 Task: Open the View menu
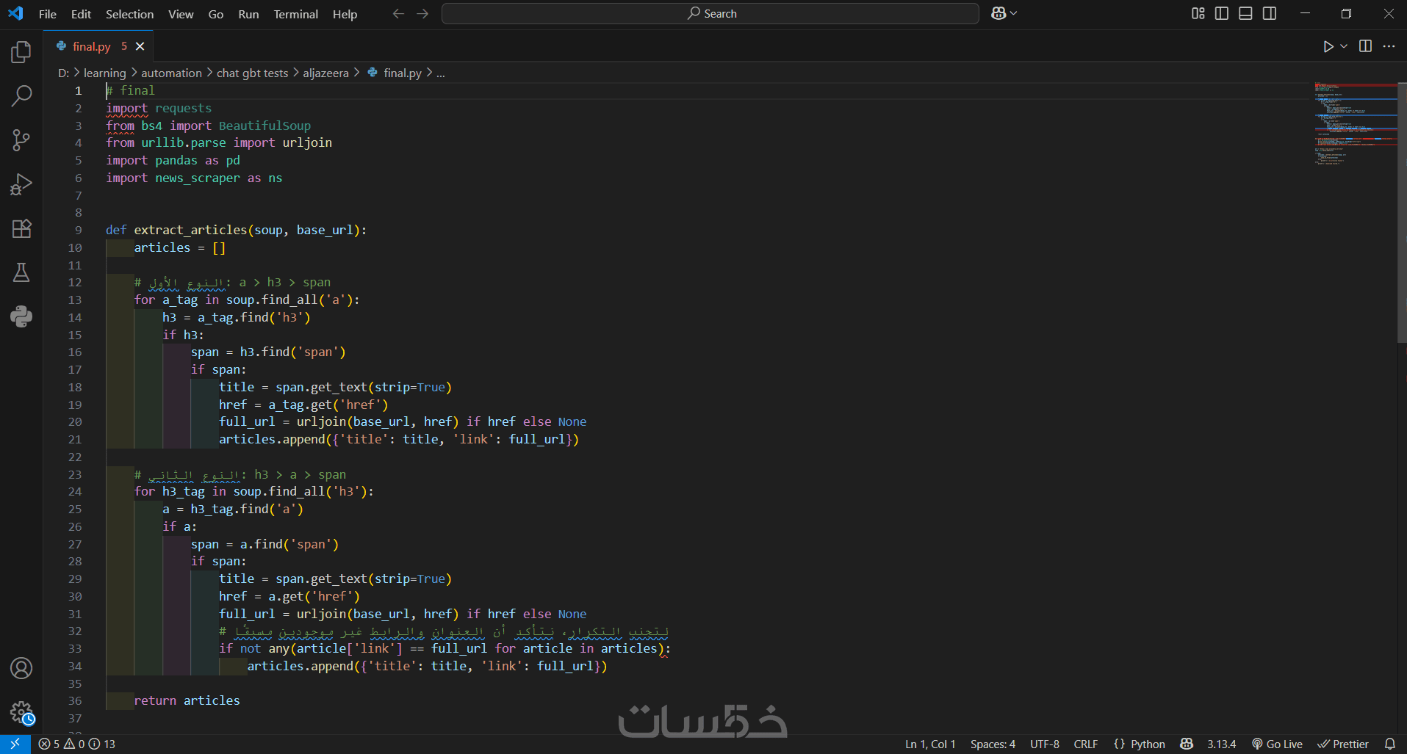pos(181,14)
